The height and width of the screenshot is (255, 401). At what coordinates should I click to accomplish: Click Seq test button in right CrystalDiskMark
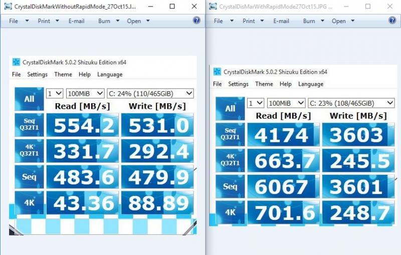point(230,186)
